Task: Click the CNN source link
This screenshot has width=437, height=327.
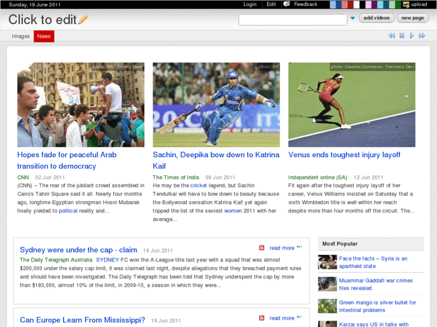Action: click(23, 177)
